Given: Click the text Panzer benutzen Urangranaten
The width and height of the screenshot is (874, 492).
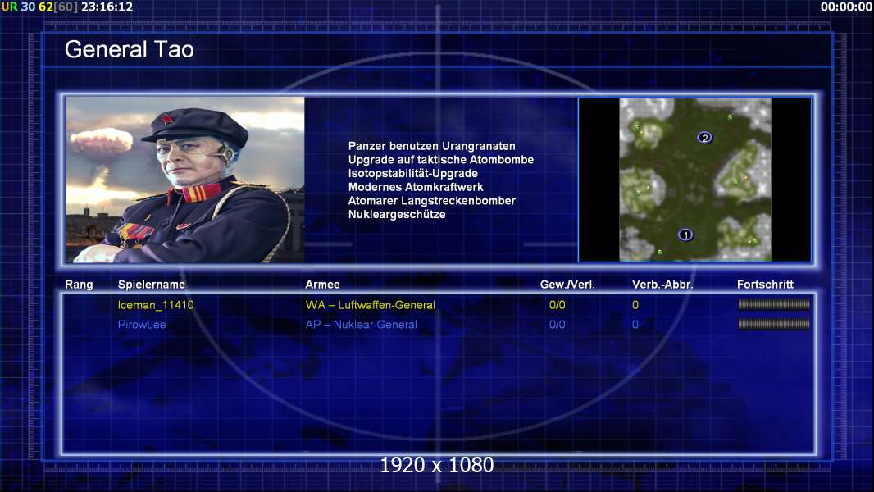Looking at the screenshot, I should (432, 146).
